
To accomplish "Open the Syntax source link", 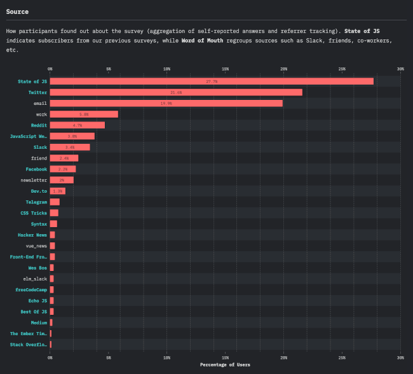I will click(x=39, y=224).
